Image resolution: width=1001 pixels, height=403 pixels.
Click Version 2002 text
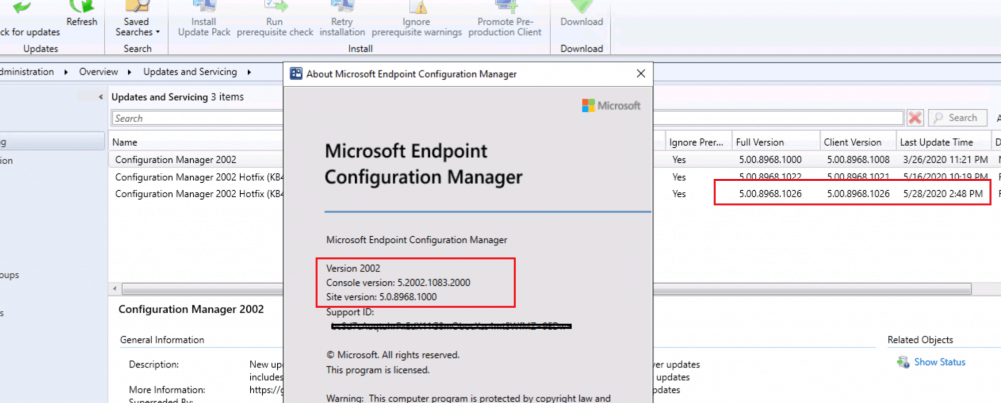pyautogui.click(x=353, y=268)
